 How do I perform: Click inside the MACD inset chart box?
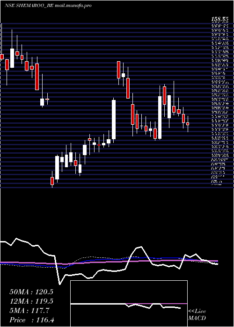129,304
